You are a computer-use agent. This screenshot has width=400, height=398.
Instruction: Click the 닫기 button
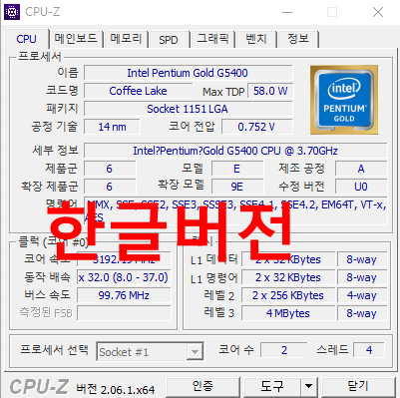tap(358, 387)
